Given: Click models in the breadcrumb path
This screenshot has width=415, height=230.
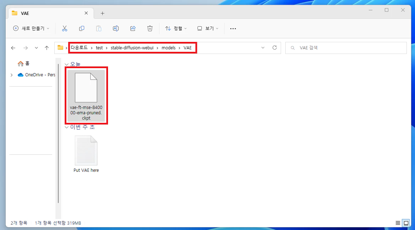Looking at the screenshot, I should pyautogui.click(x=168, y=48).
